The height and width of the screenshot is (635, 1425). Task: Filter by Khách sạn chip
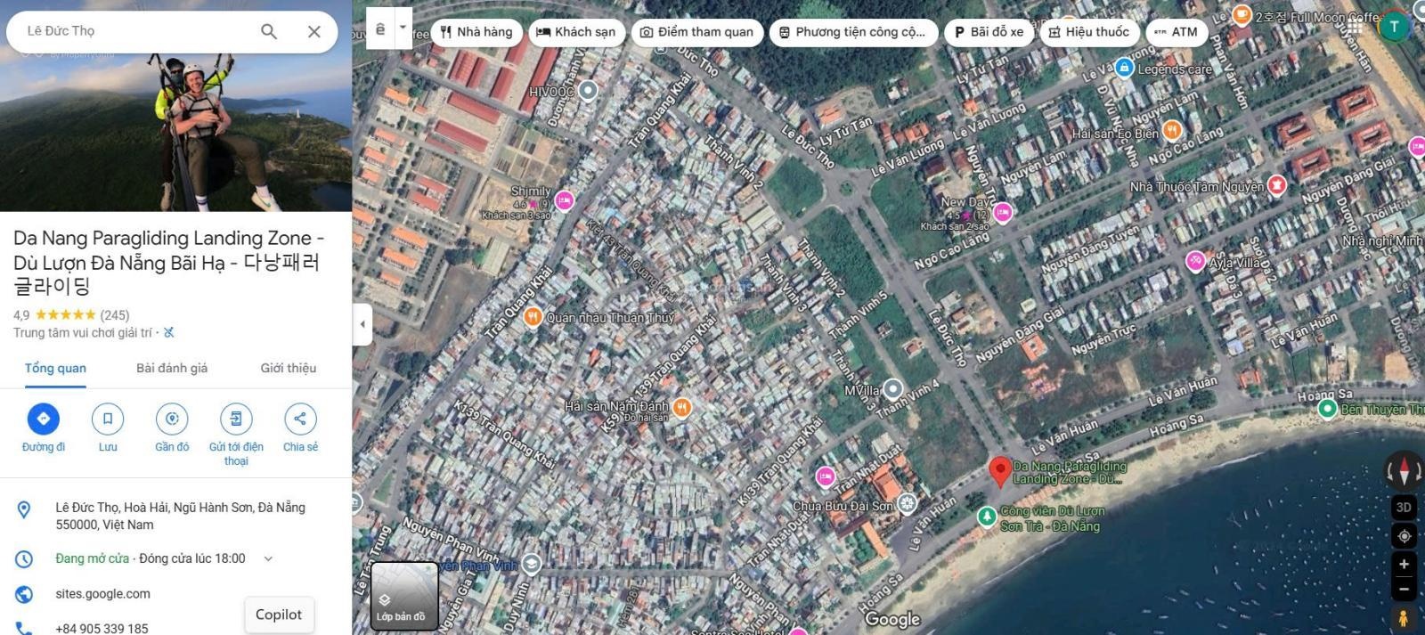click(x=575, y=32)
